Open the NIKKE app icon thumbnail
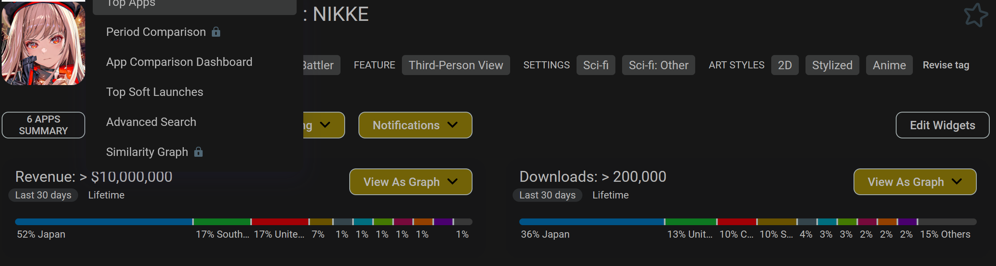The height and width of the screenshot is (266, 996). pos(43,43)
